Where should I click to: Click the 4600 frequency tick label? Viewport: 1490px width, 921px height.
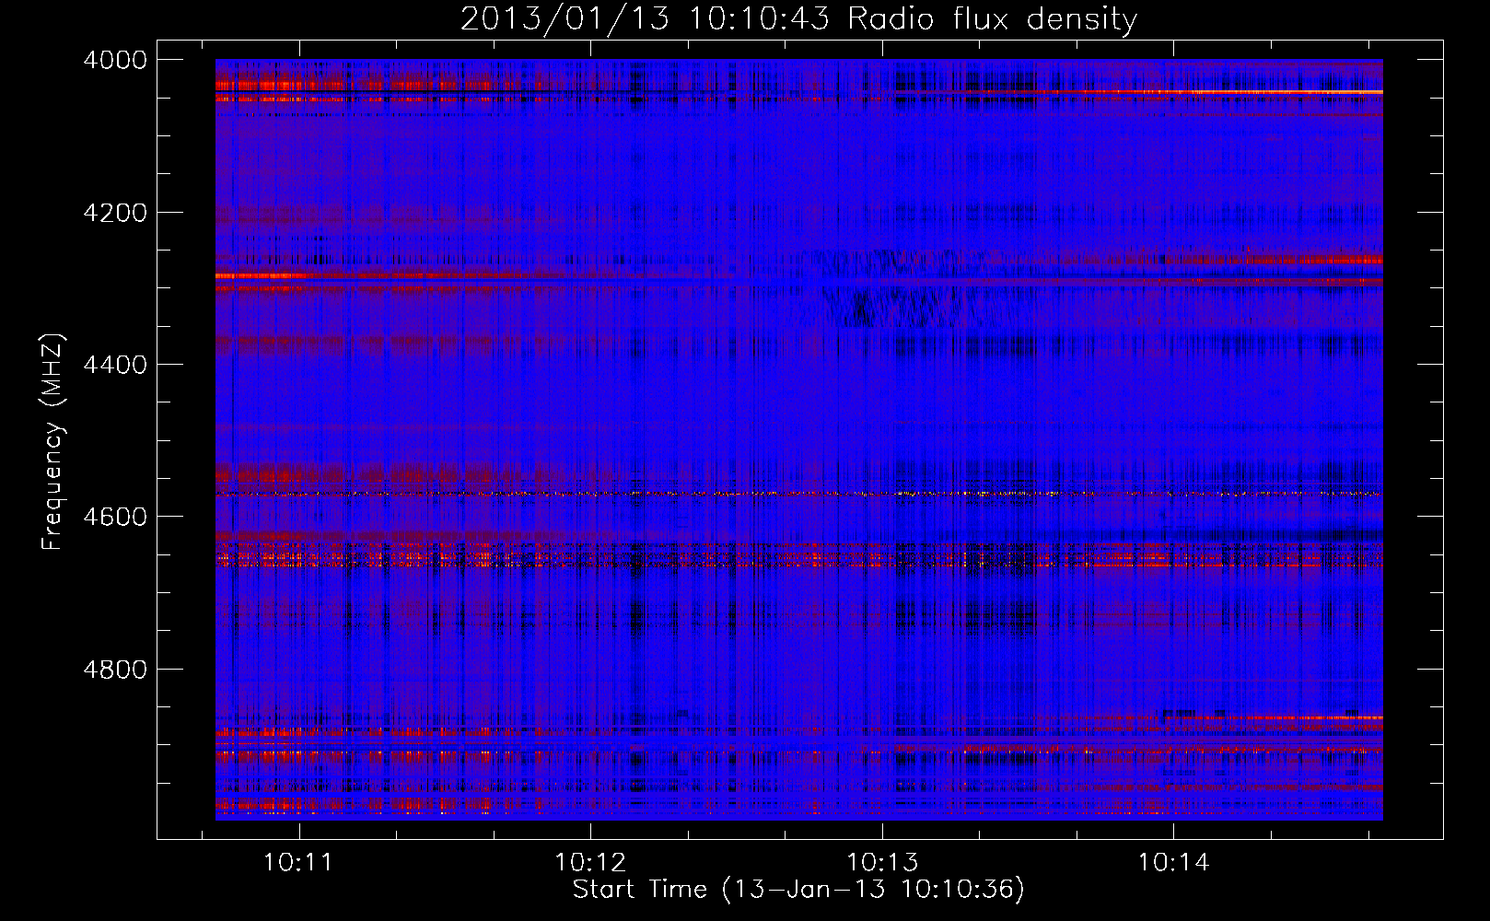point(115,517)
